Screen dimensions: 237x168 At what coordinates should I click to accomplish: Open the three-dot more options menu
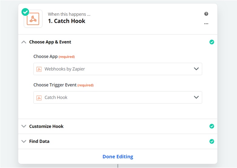coord(206,24)
